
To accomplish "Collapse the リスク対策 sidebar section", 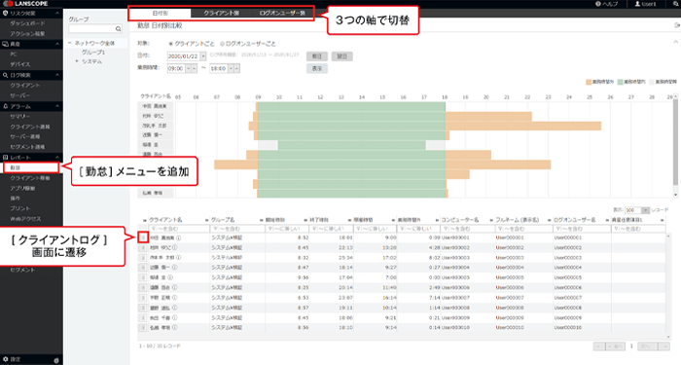I will 56,14.
